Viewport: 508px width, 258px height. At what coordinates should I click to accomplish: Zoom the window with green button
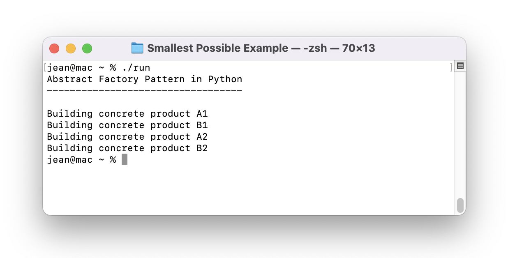(87, 48)
